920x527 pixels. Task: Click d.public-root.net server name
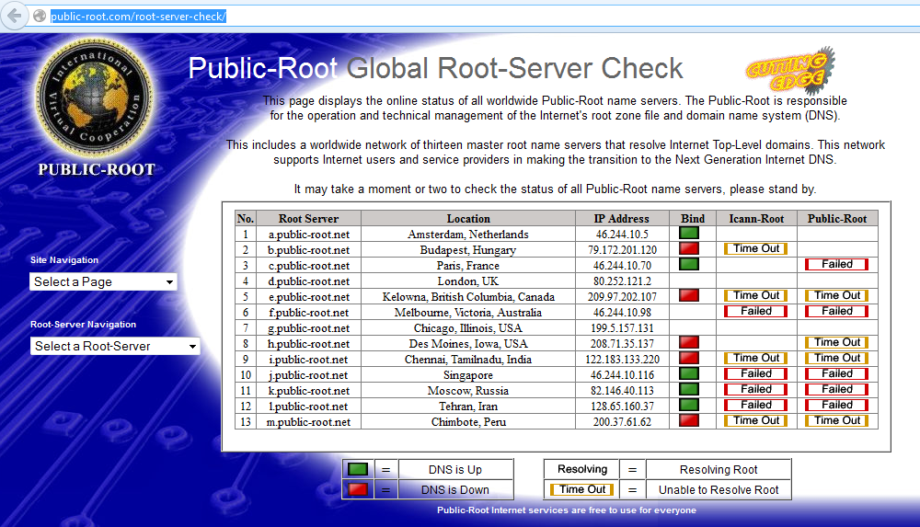tap(308, 281)
